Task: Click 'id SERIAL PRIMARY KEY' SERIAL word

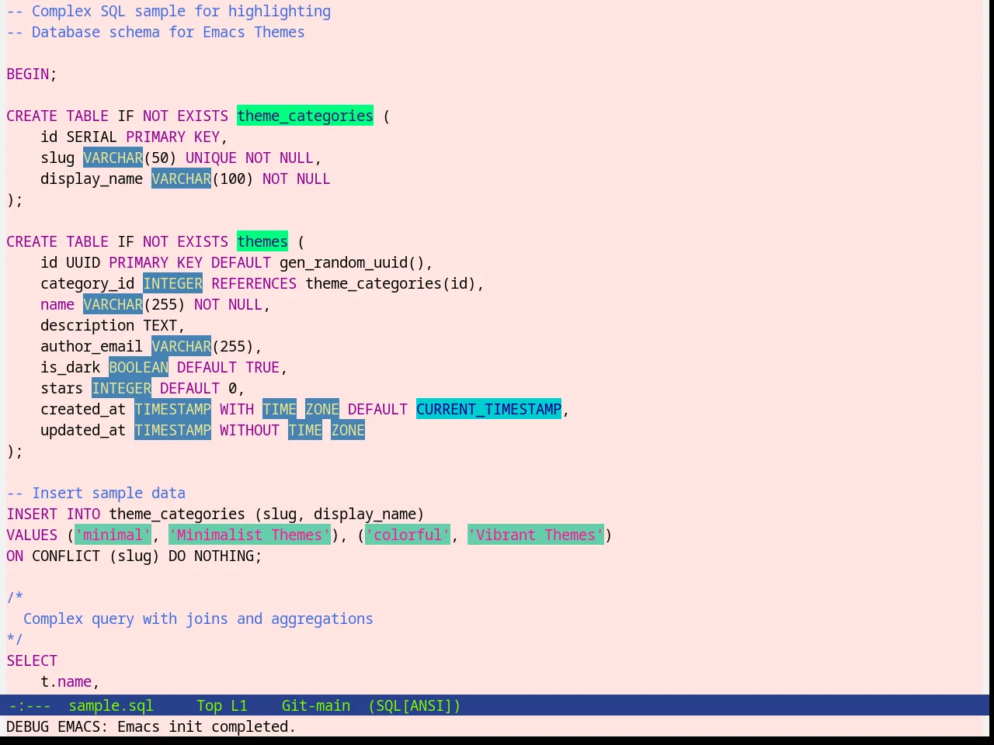Action: [92, 137]
